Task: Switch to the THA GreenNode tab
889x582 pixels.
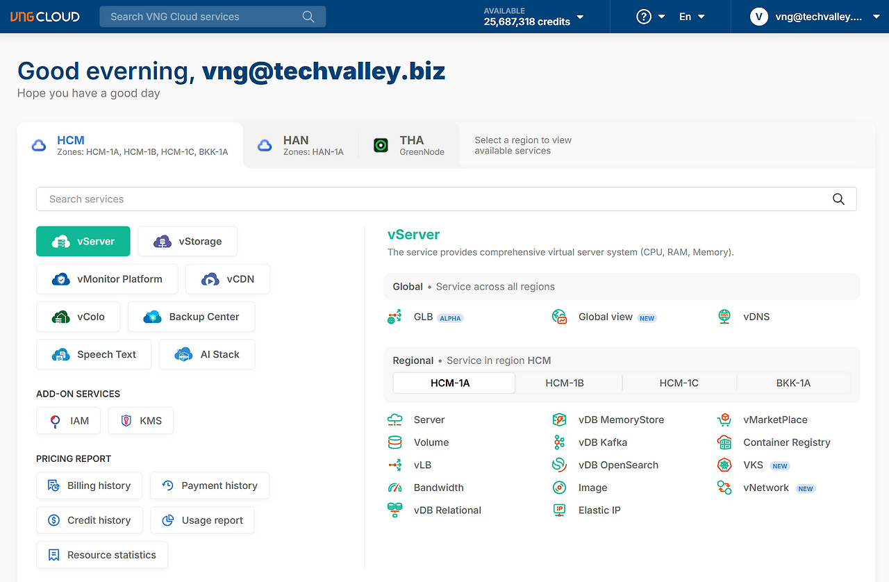Action: coord(410,145)
